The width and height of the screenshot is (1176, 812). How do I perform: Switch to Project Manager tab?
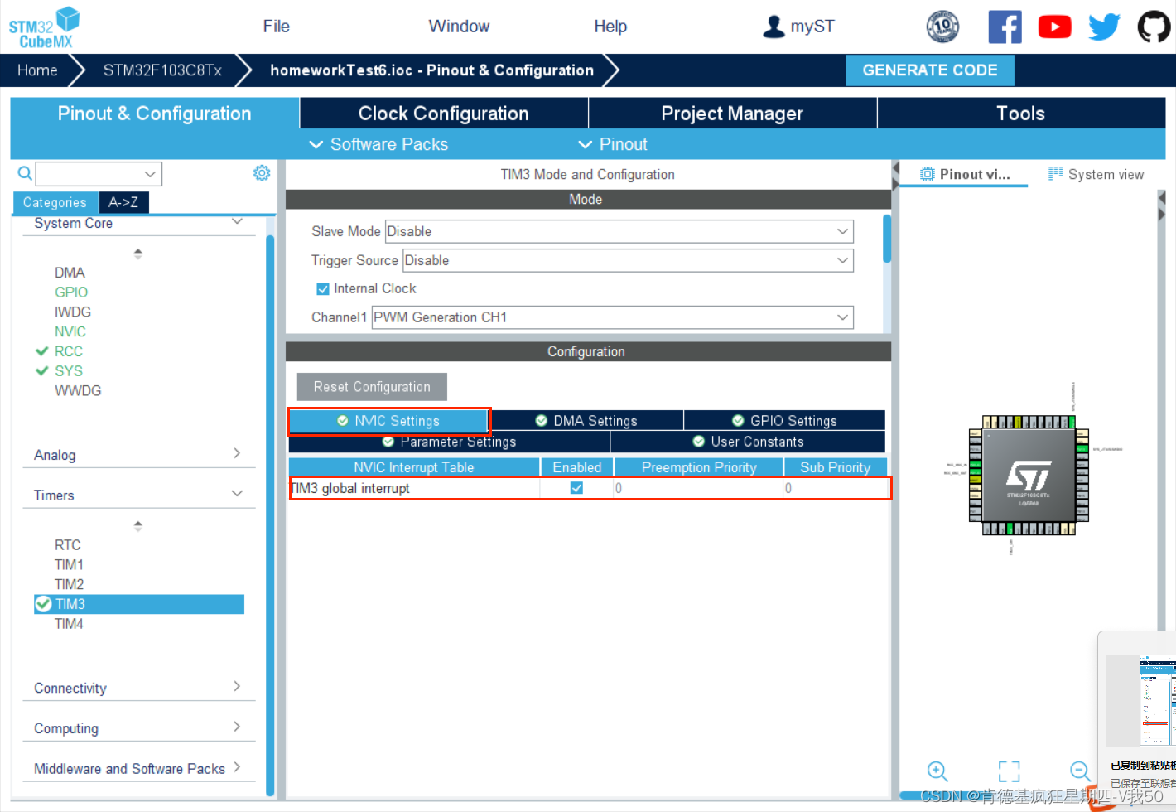[x=732, y=114]
